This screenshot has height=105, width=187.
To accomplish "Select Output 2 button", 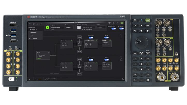I will (x=78, y=27).
